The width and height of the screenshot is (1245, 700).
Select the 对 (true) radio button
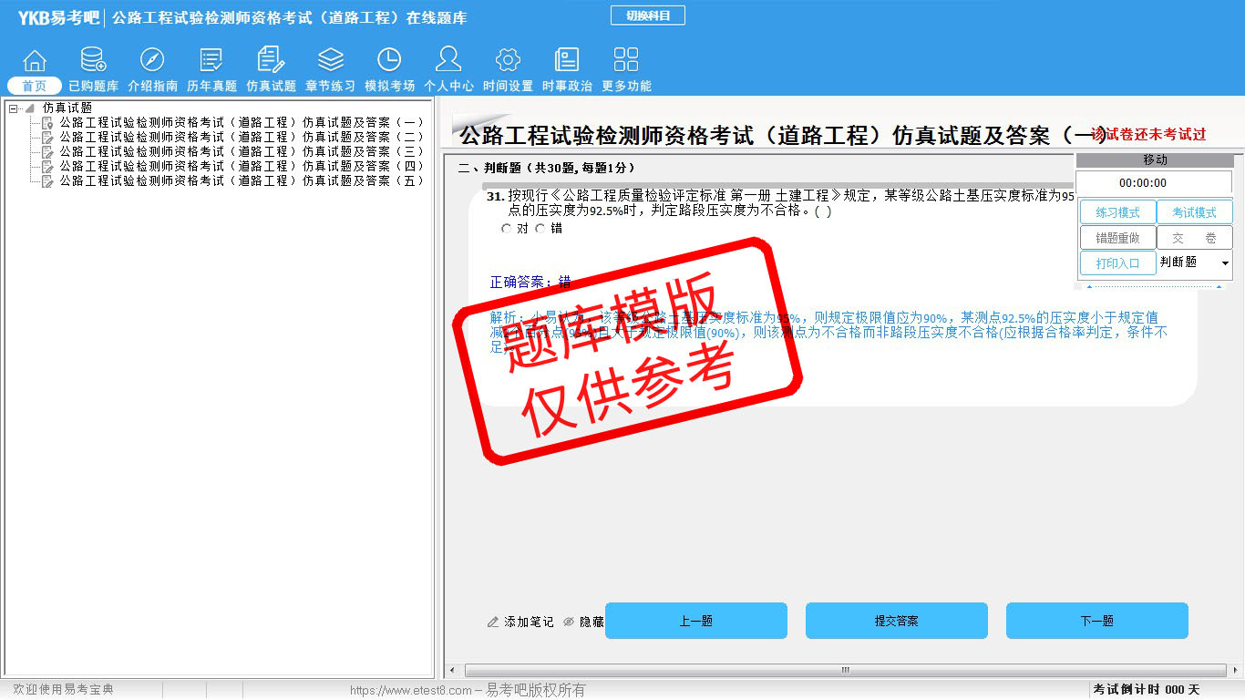pos(507,229)
